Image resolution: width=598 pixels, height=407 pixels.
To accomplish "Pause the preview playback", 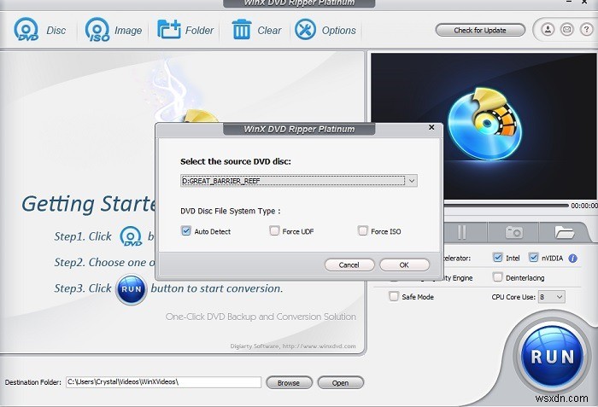I will point(461,232).
